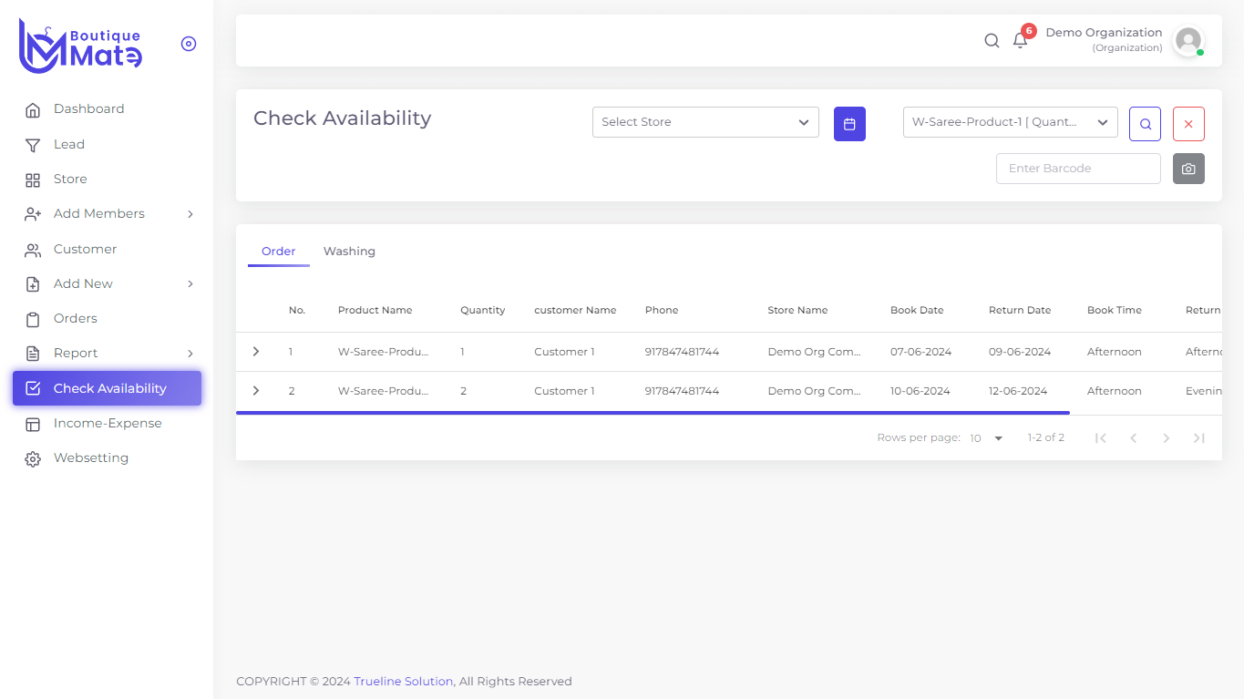Click the Lead funnel icon
This screenshot has width=1244, height=699.
[33, 145]
